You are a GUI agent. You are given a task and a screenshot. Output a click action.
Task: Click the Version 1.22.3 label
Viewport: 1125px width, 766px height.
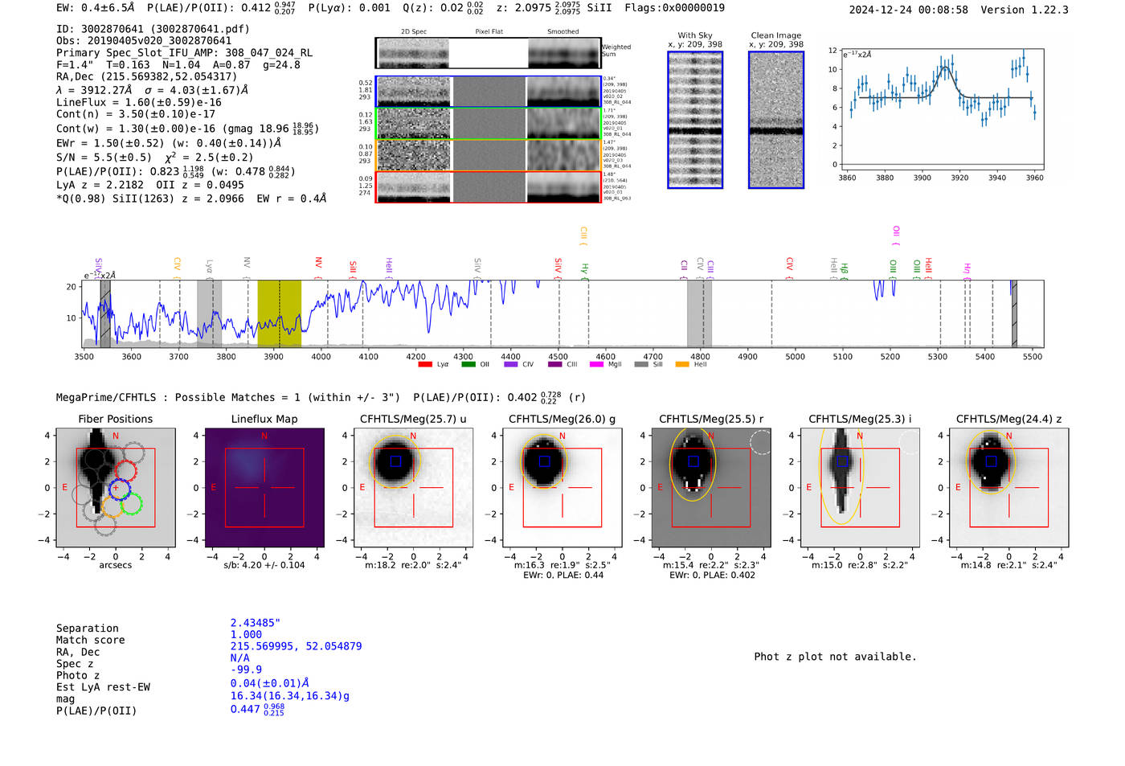[1025, 10]
